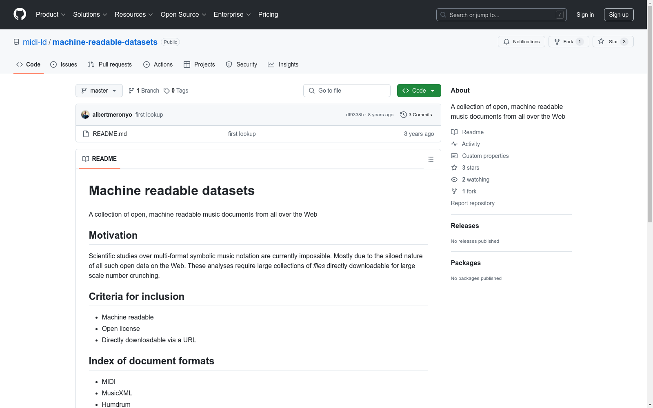Select the README tab heading

tap(100, 159)
